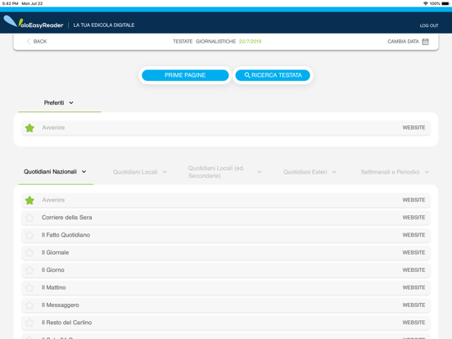Image resolution: width=452 pixels, height=339 pixels.
Task: Click the date 22/7/2019 in header
Action: click(x=250, y=42)
